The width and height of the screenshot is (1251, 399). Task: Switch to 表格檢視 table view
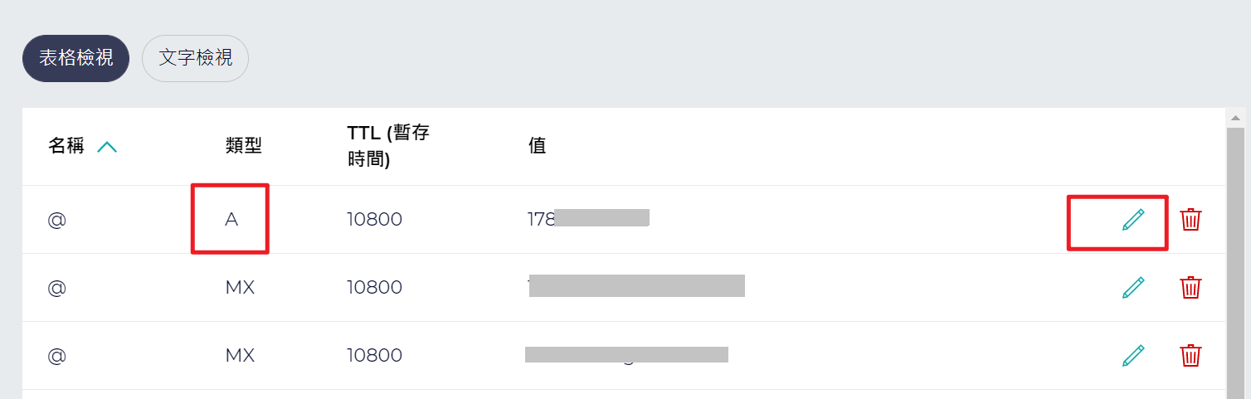tap(75, 58)
